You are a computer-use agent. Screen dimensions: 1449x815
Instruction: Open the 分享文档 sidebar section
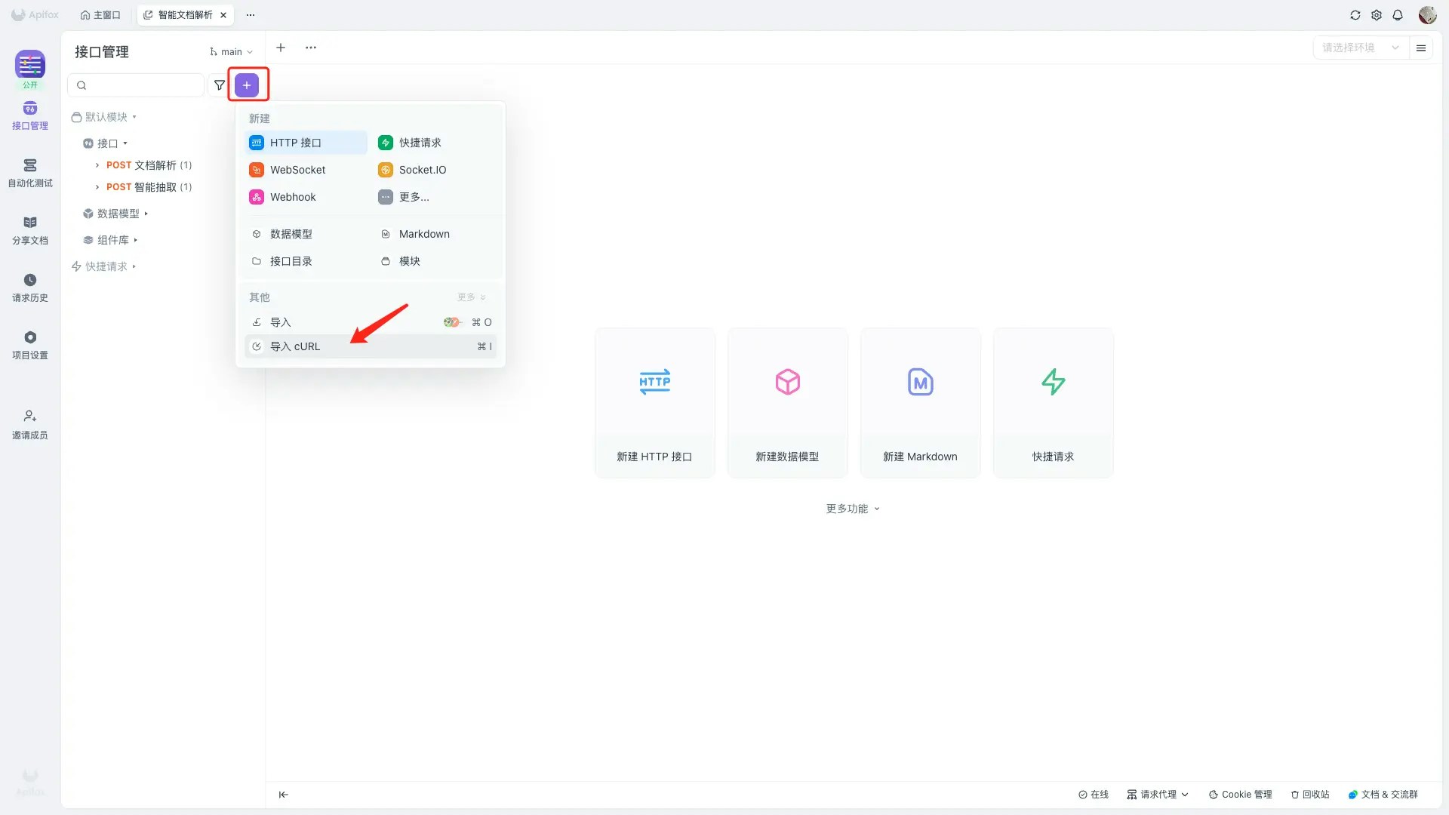click(30, 230)
